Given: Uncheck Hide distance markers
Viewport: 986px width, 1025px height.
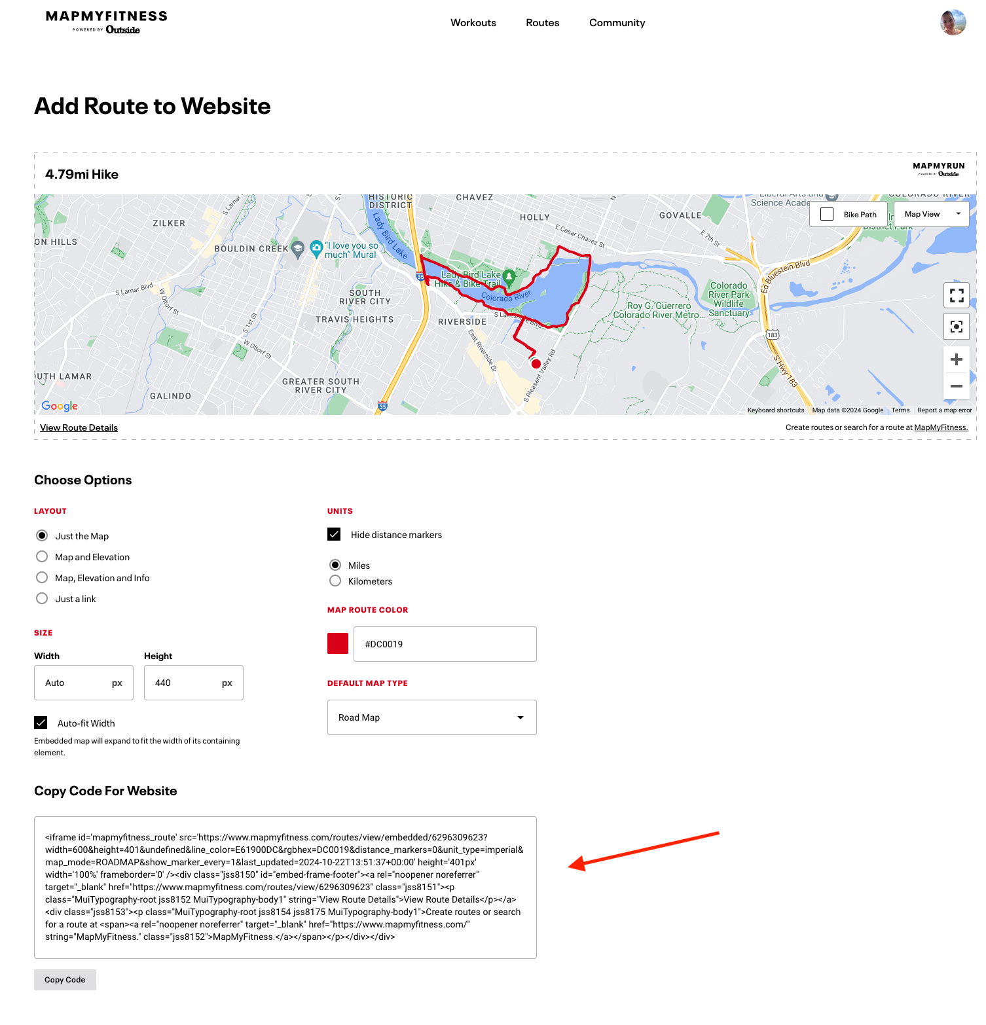Looking at the screenshot, I should (x=334, y=535).
